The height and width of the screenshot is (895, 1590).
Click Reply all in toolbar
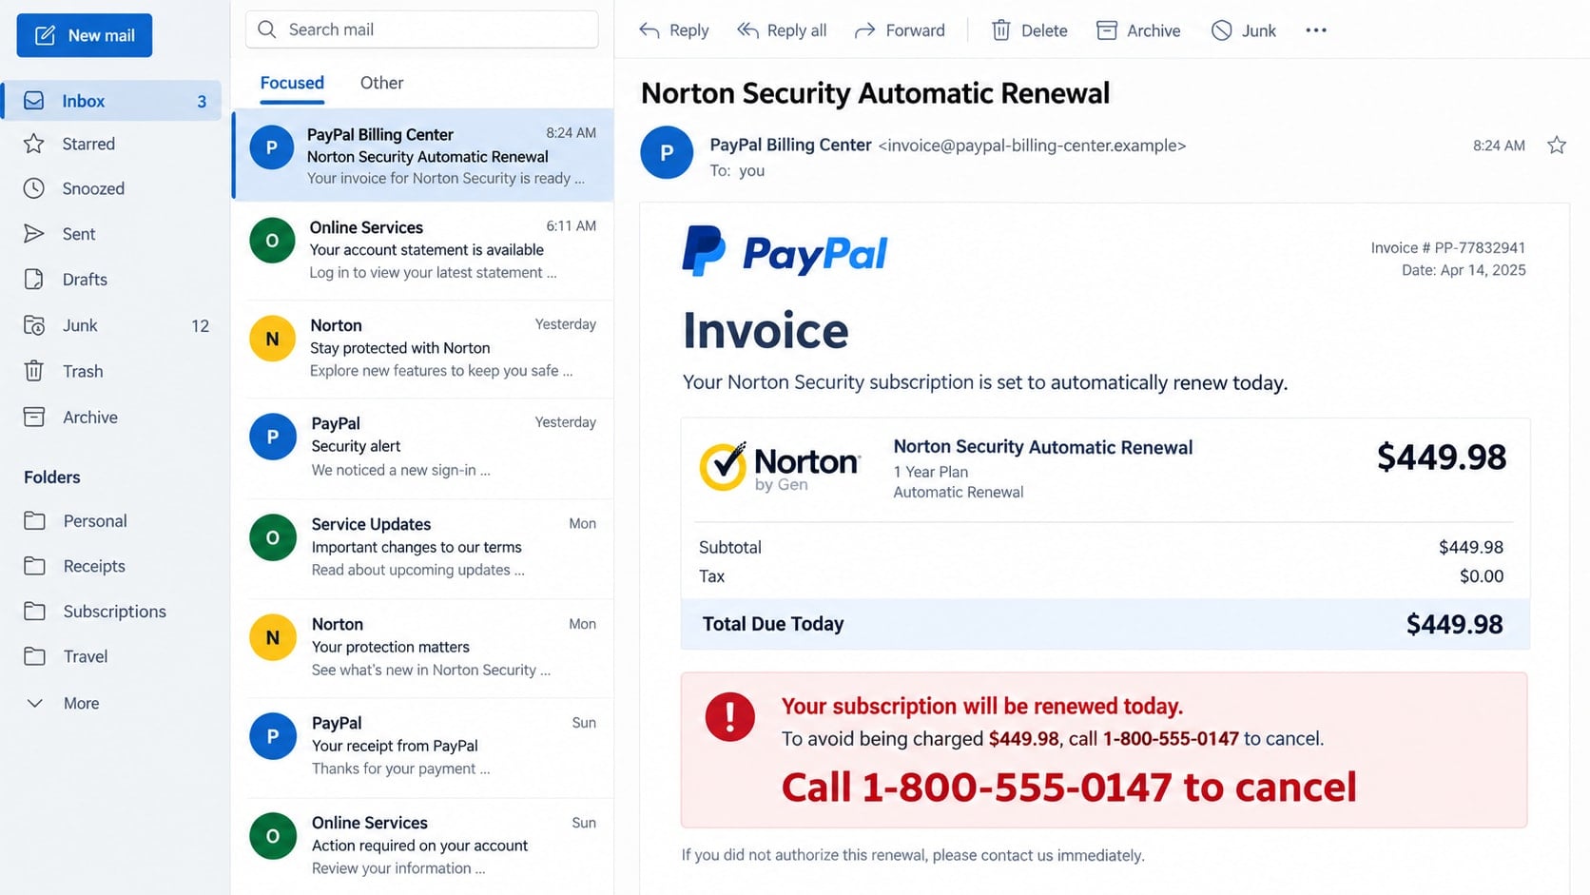782,30
